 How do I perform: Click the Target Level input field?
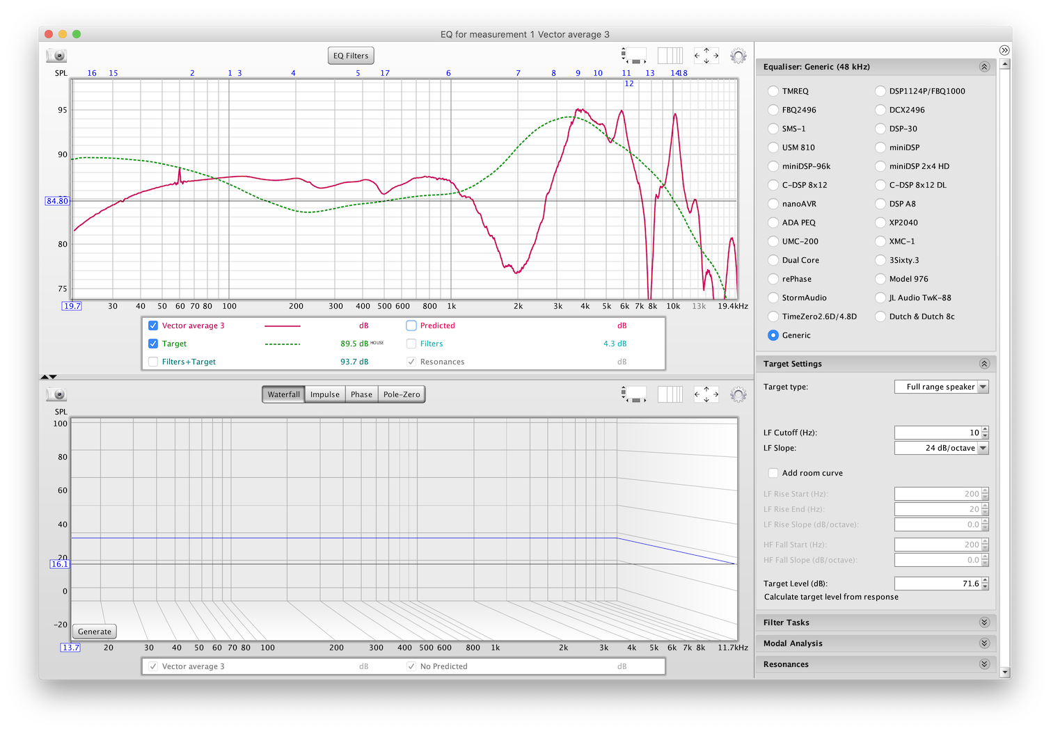(x=938, y=584)
